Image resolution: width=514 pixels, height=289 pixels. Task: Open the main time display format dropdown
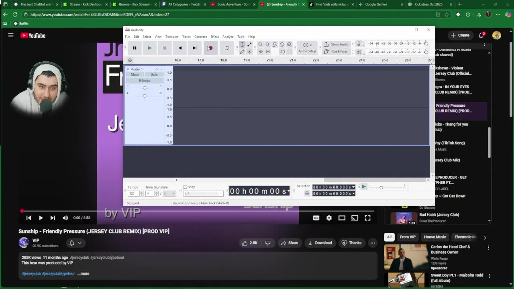(x=289, y=191)
